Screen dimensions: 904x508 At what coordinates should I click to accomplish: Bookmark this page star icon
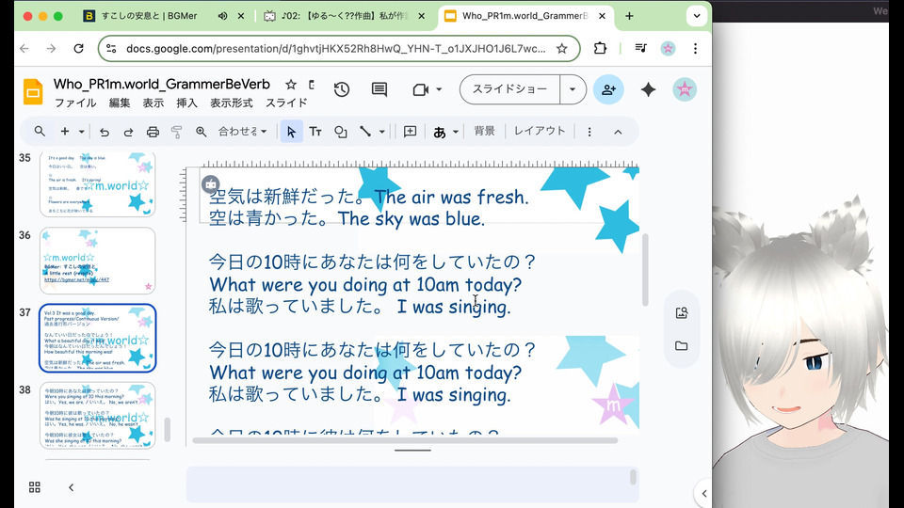[x=561, y=48]
